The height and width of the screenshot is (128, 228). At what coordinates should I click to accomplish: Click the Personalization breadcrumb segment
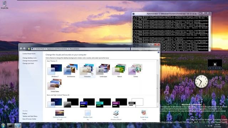[74, 49]
